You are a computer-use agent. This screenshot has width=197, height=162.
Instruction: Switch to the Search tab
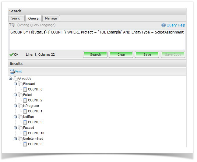point(16,18)
